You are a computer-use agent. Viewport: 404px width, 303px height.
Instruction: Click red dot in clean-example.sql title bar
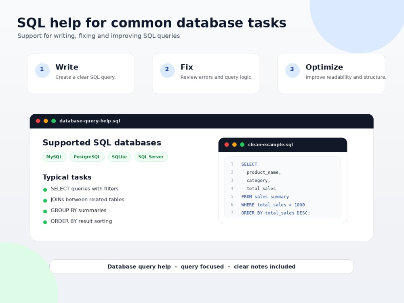227,145
